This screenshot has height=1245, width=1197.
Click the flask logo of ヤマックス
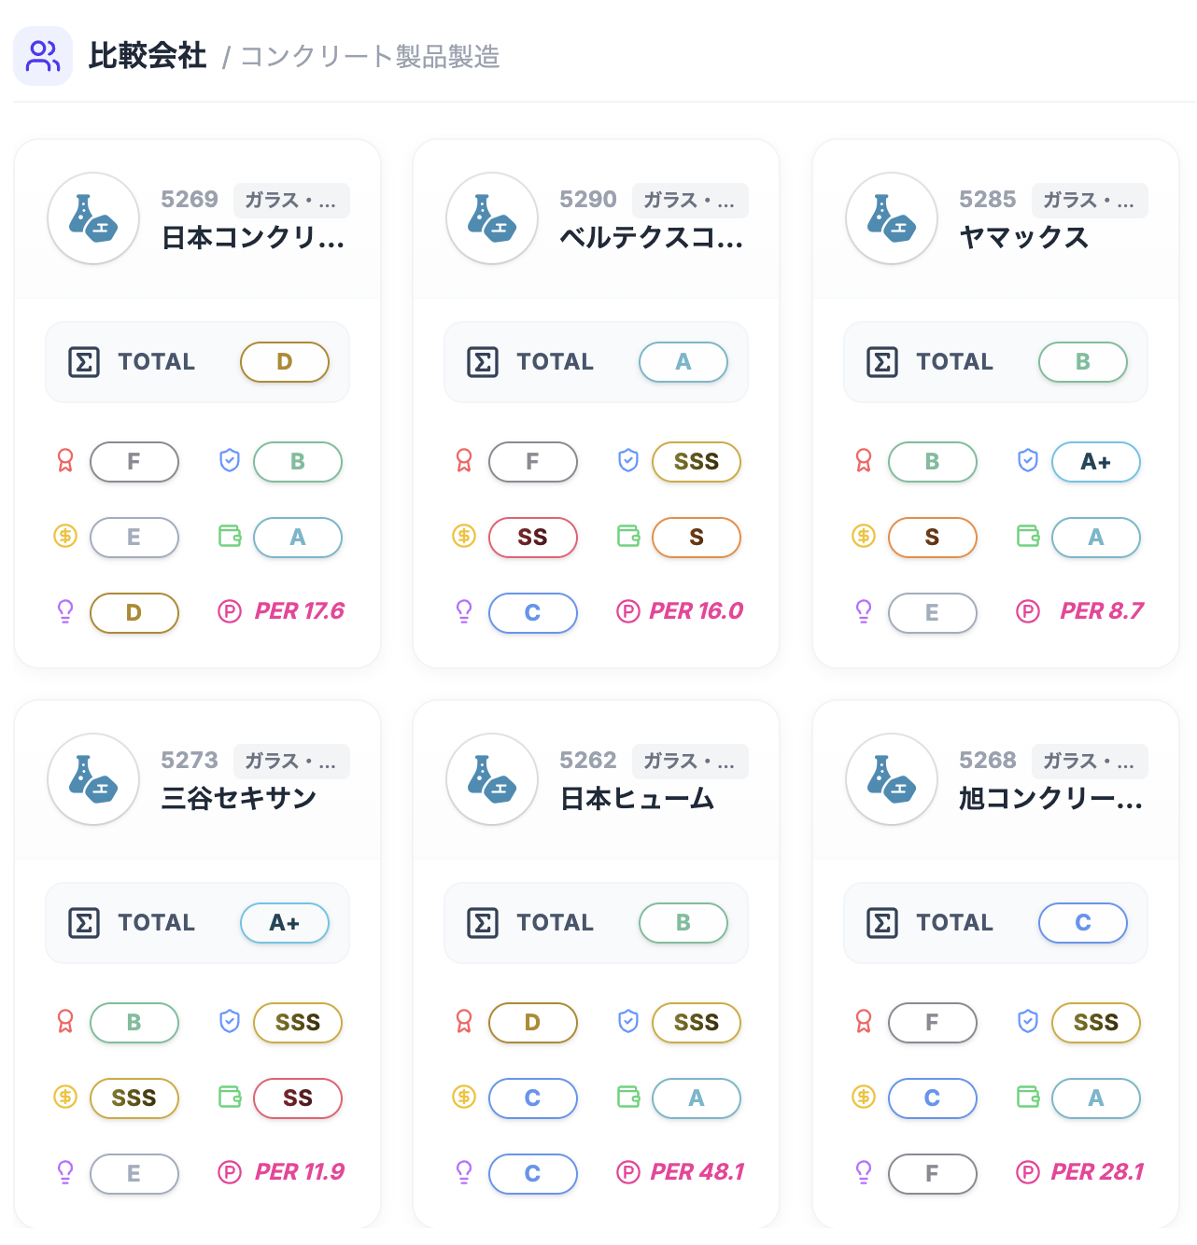click(892, 218)
